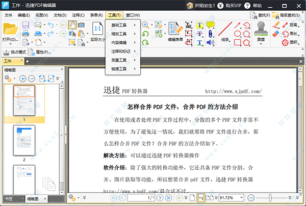Viewport: 306px width, 206px height.
Task: Select the sticky note comment icon
Action: (210, 25)
